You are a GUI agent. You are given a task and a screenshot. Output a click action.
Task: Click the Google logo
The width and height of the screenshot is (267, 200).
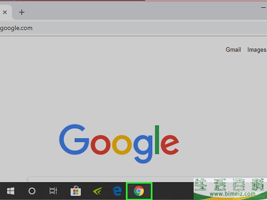coord(119,144)
